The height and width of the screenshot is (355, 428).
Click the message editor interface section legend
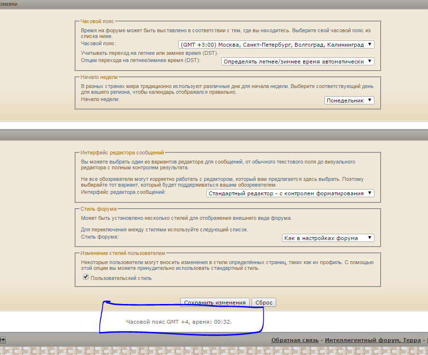coord(122,152)
